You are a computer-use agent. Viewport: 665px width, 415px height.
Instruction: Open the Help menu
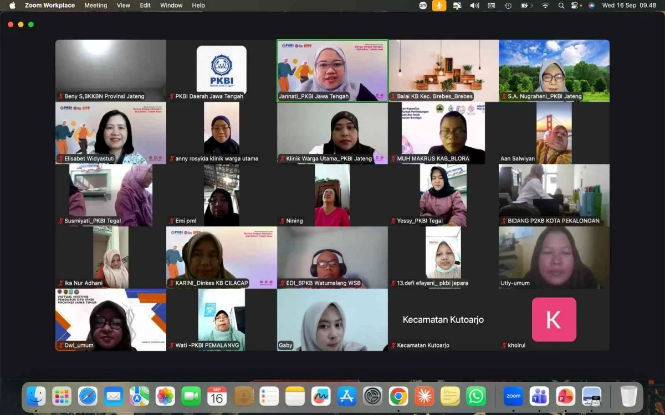(198, 6)
